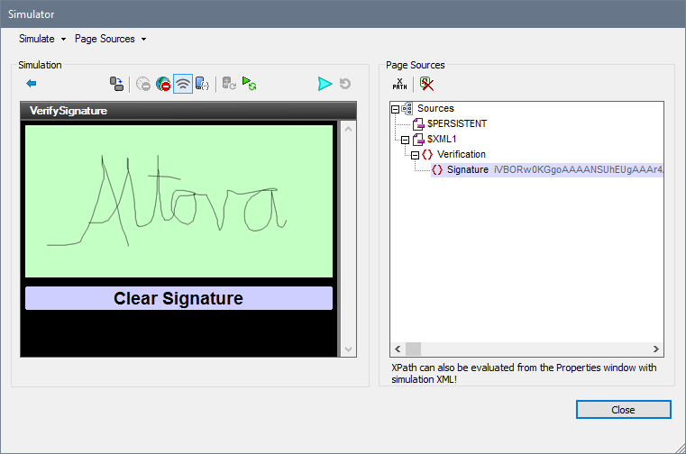
Task: Click the blue back arrow icon
Action: coord(32,84)
